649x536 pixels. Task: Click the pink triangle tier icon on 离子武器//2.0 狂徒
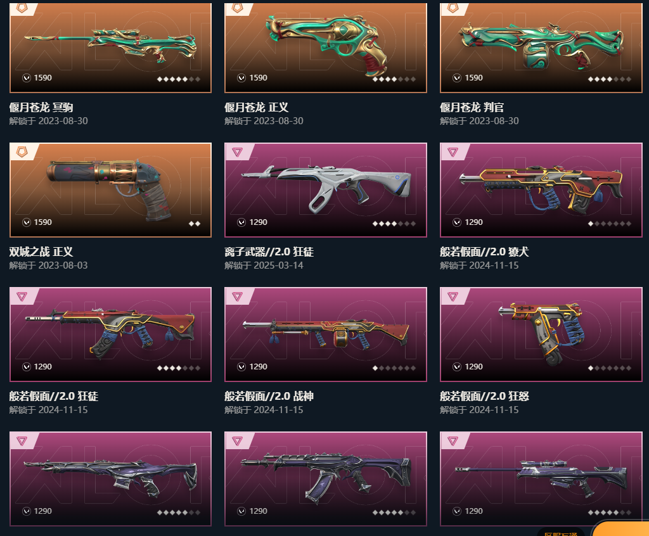pos(237,152)
